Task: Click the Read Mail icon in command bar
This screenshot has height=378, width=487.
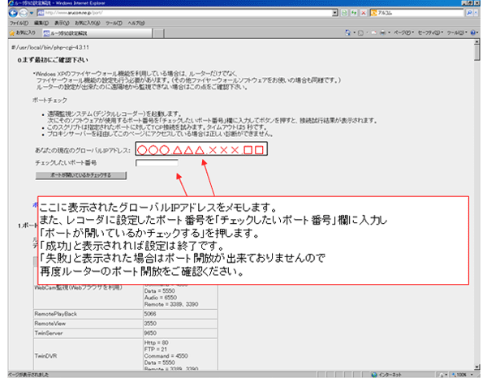Action: click(374, 33)
